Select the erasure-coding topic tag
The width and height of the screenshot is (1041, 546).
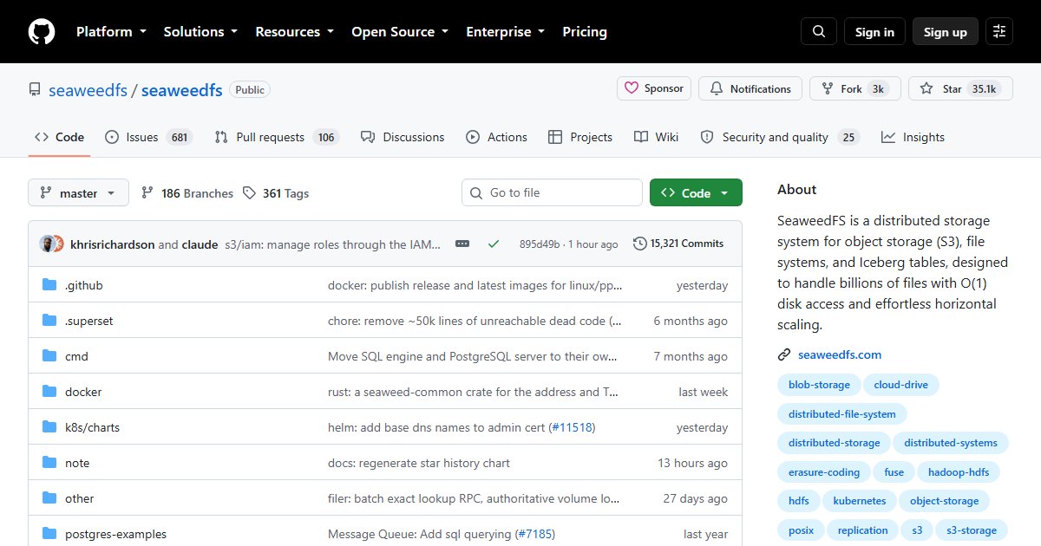(824, 472)
